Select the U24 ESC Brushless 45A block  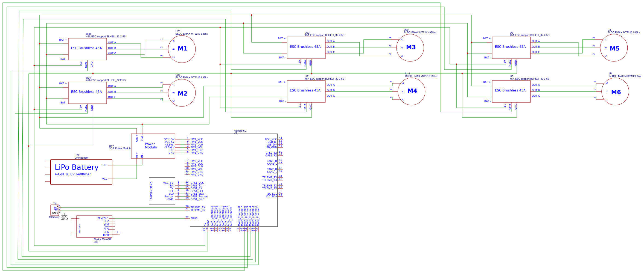(x=88, y=93)
